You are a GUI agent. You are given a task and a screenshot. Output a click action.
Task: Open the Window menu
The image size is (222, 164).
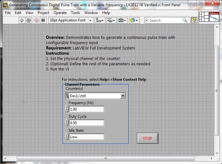click(x=91, y=13)
